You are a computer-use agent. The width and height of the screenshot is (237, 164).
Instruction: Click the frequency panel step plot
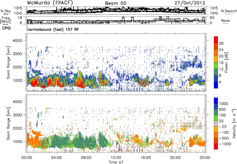point(116,20)
